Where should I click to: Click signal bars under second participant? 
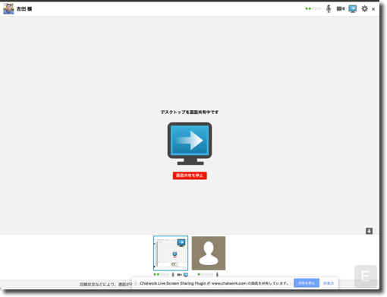(206, 274)
